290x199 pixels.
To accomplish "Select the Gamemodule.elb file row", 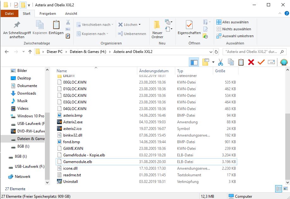I will point(146,162).
